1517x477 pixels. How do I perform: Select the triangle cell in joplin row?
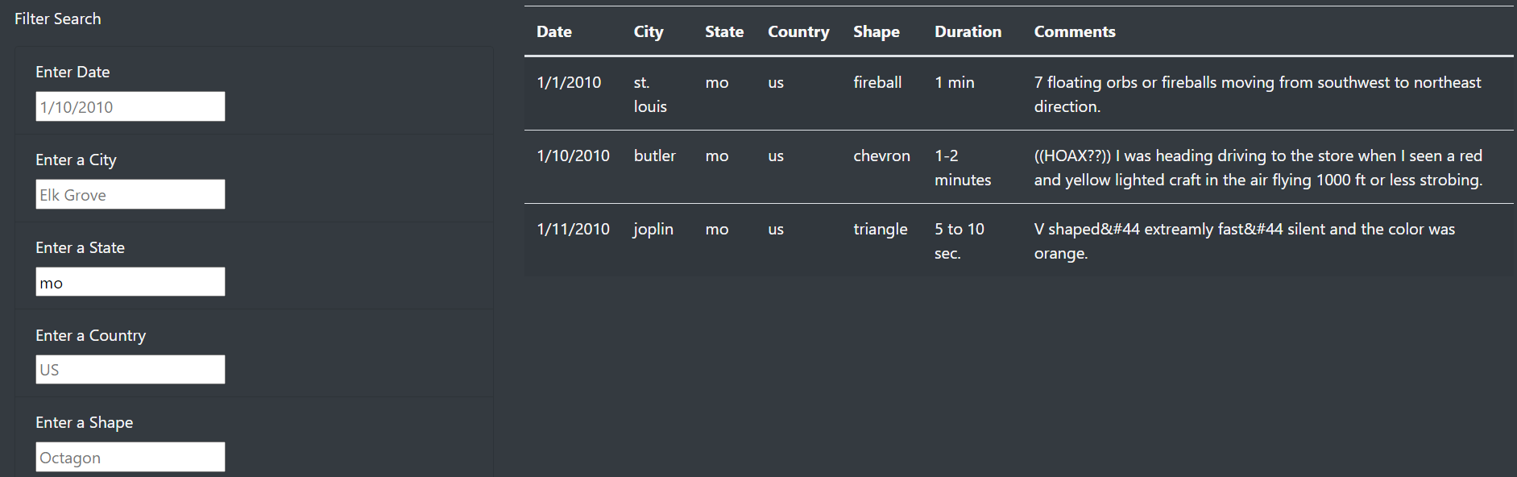point(880,229)
